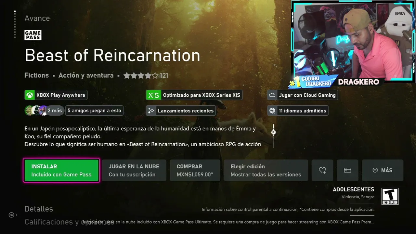
Task: Click the 121 ratings count
Action: tap(164, 76)
